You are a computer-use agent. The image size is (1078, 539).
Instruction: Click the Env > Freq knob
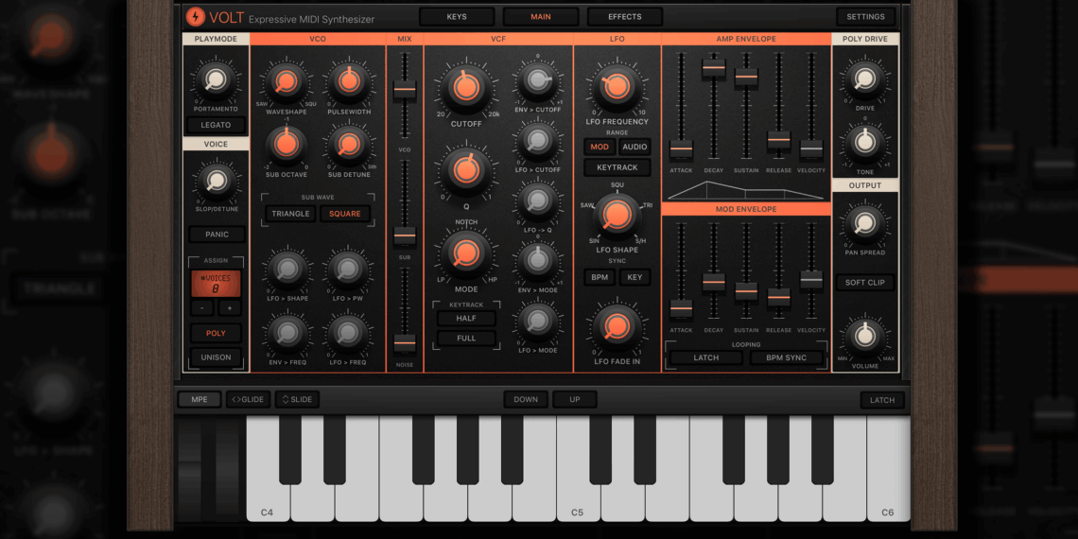tap(287, 333)
